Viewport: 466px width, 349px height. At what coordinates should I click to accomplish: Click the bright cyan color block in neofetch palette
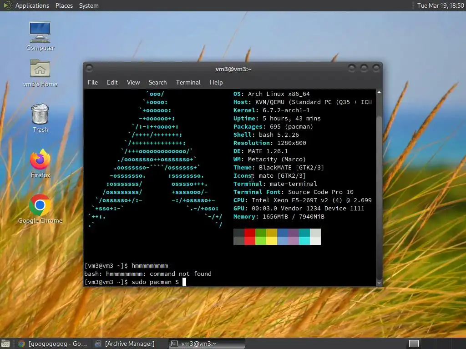(x=304, y=241)
